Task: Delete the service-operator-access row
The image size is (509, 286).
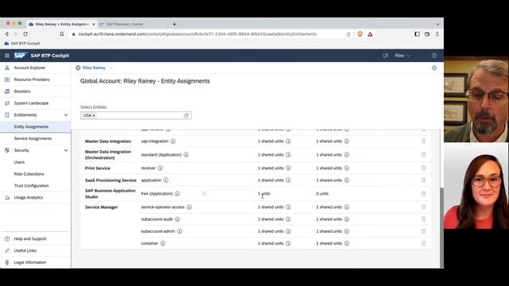Action: coord(423,207)
